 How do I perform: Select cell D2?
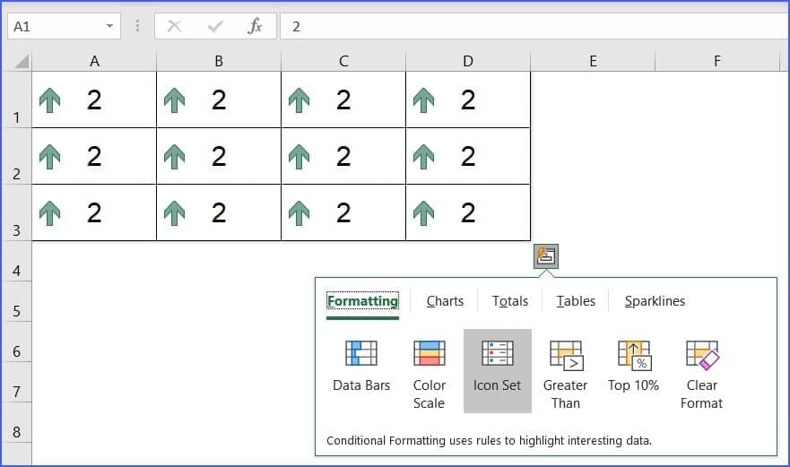click(468, 156)
